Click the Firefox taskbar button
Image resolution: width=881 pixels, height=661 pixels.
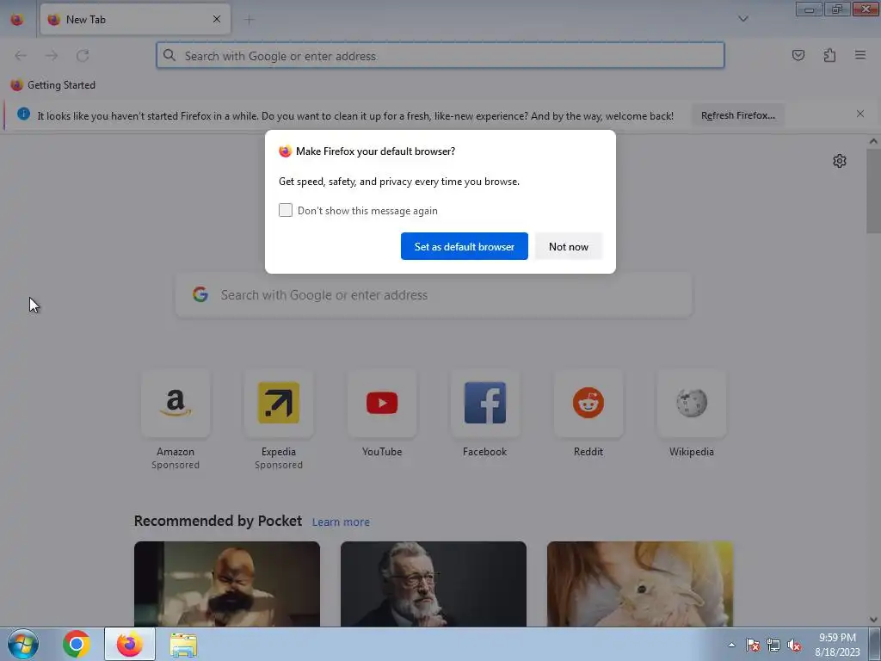(x=130, y=644)
